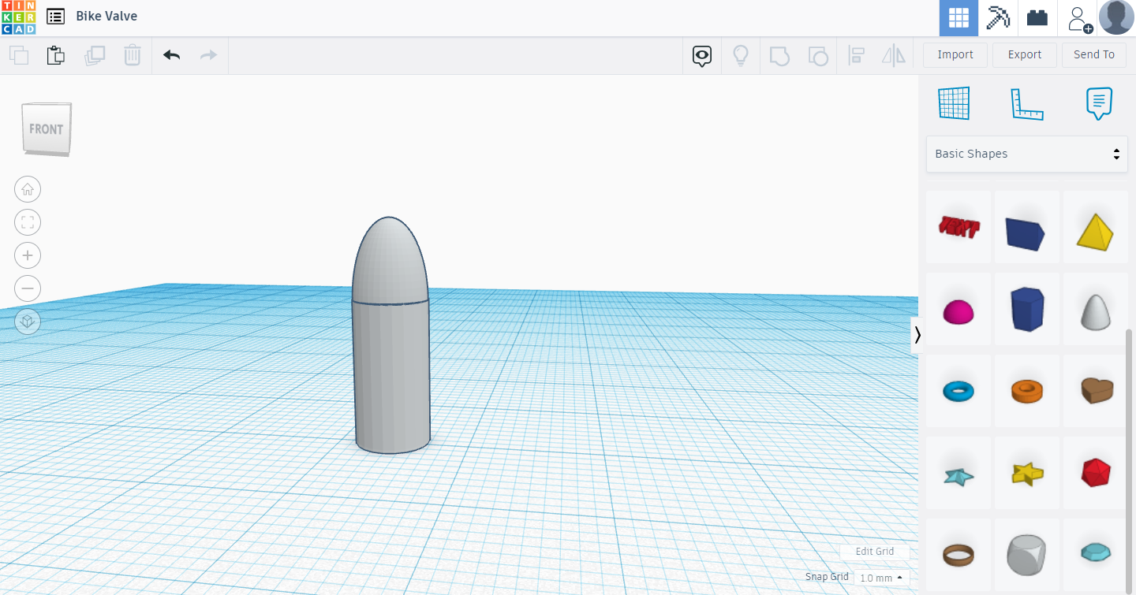Screen dimensions: 1136x595
Task: Switch to 3D design grid view
Action: 958,18
